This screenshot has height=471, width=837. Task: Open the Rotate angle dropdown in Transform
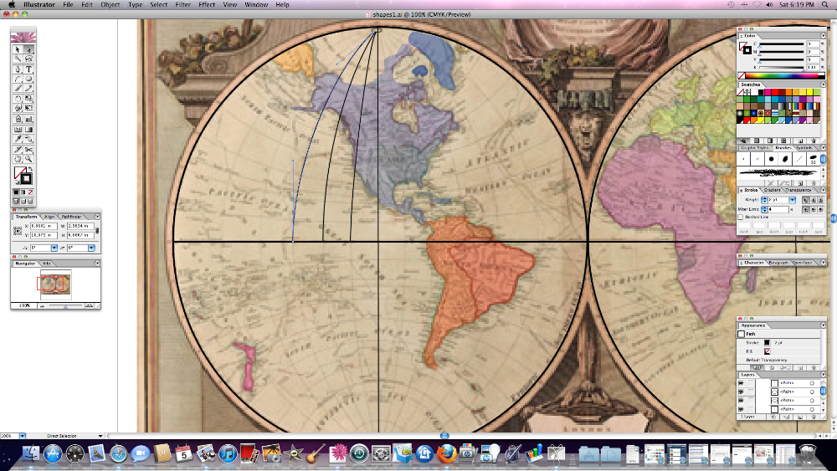point(54,248)
